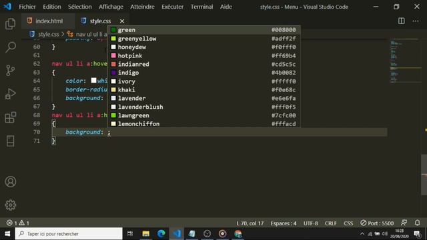Open the Windows Start menu

[x=7, y=234]
